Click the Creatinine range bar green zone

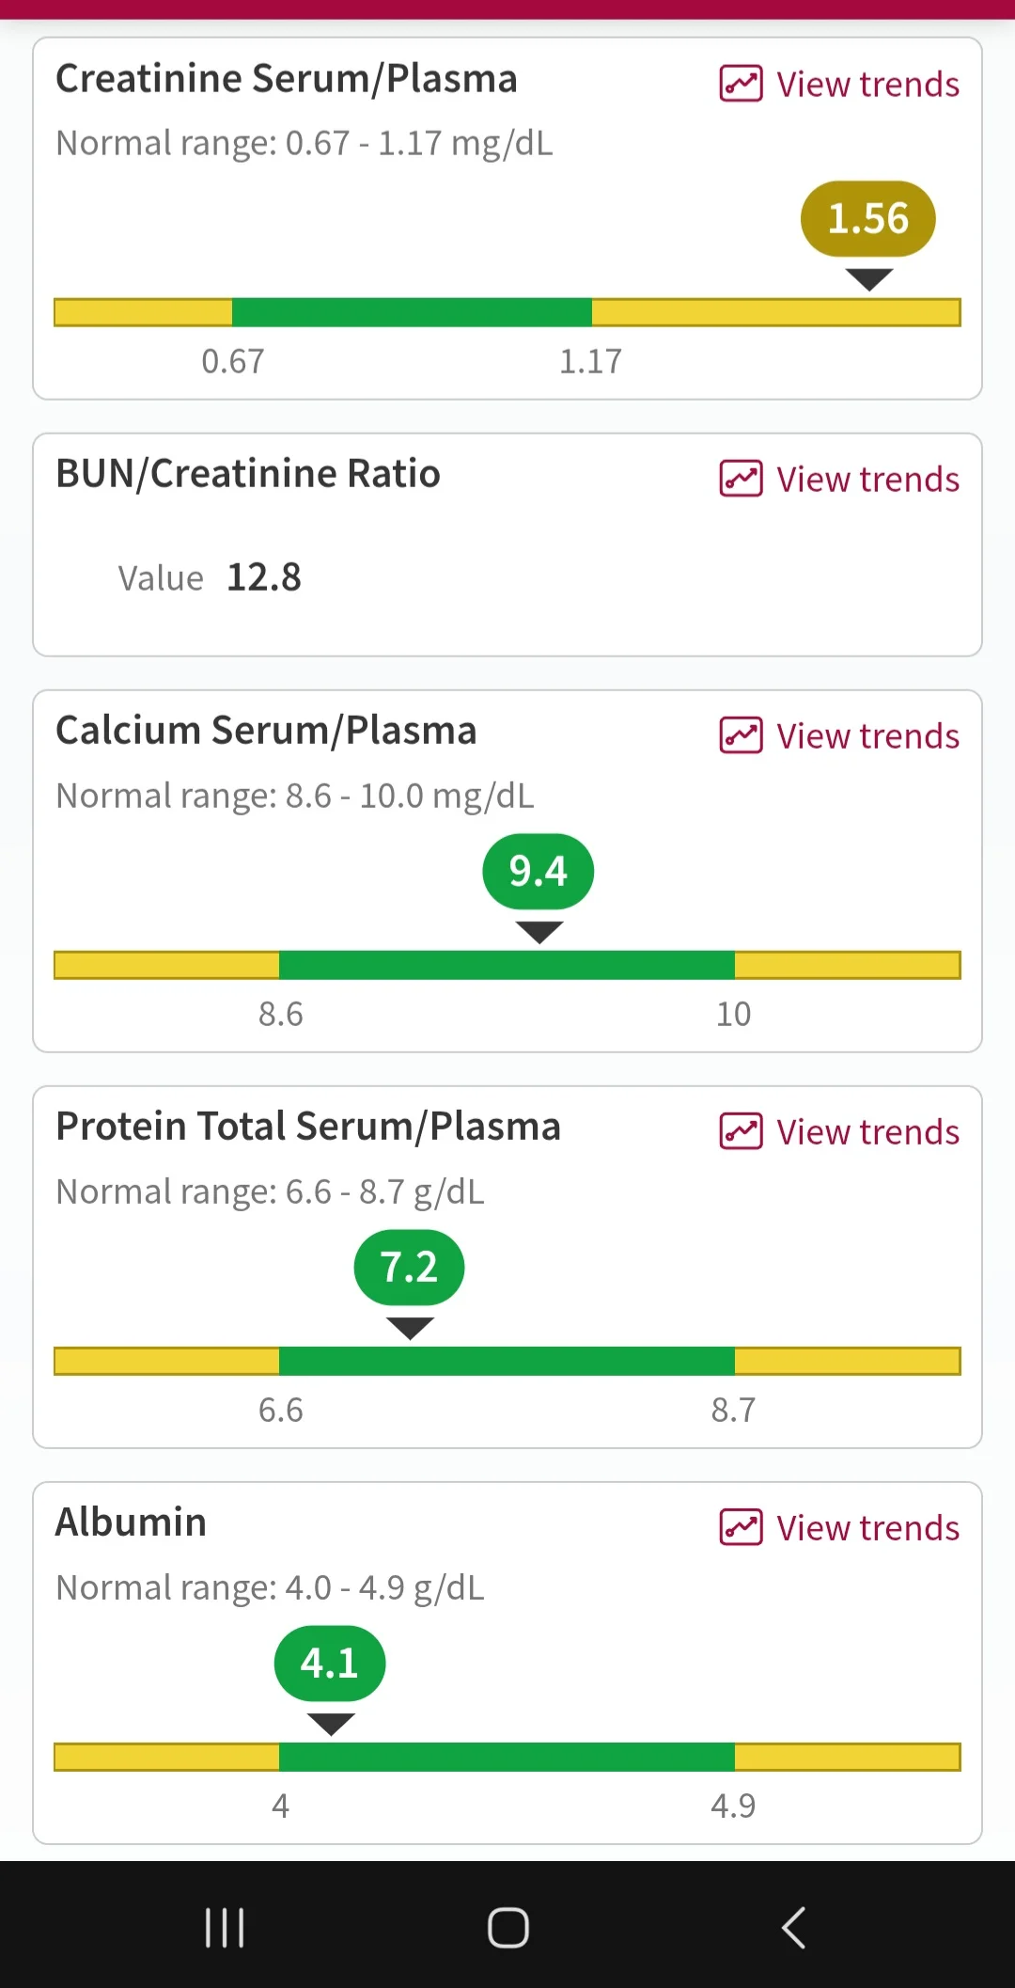[412, 312]
